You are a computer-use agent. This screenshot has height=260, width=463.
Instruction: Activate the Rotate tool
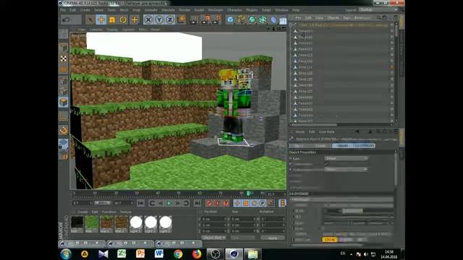(x=123, y=19)
